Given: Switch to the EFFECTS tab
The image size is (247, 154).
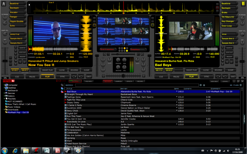Looking at the screenshot, I should coord(129,81).
